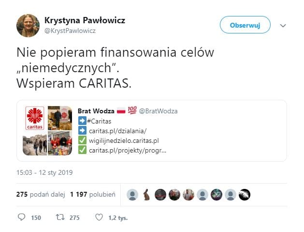304x232 pixels.
Task: Click the reply speech bubble icon
Action: click(x=22, y=217)
